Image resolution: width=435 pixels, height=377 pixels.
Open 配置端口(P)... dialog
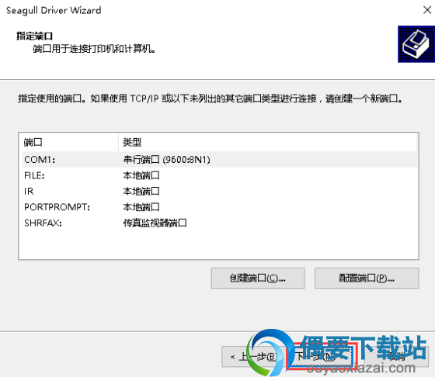(367, 278)
